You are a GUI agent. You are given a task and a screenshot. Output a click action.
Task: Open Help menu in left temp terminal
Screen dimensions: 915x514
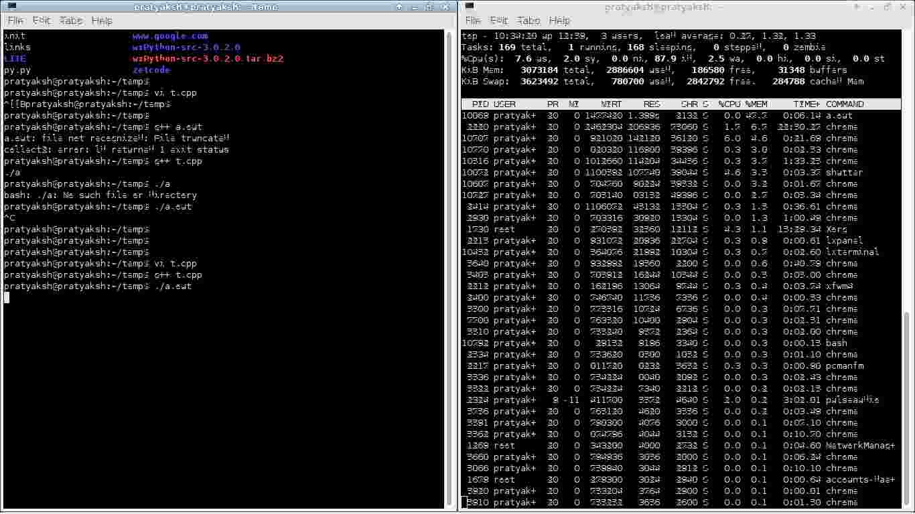click(102, 21)
